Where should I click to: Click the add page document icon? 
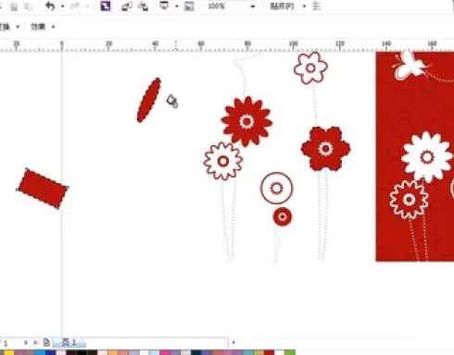[46, 342]
